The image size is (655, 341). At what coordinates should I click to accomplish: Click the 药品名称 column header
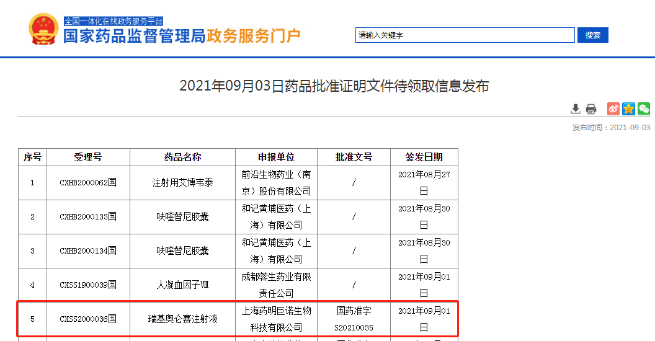pos(182,157)
